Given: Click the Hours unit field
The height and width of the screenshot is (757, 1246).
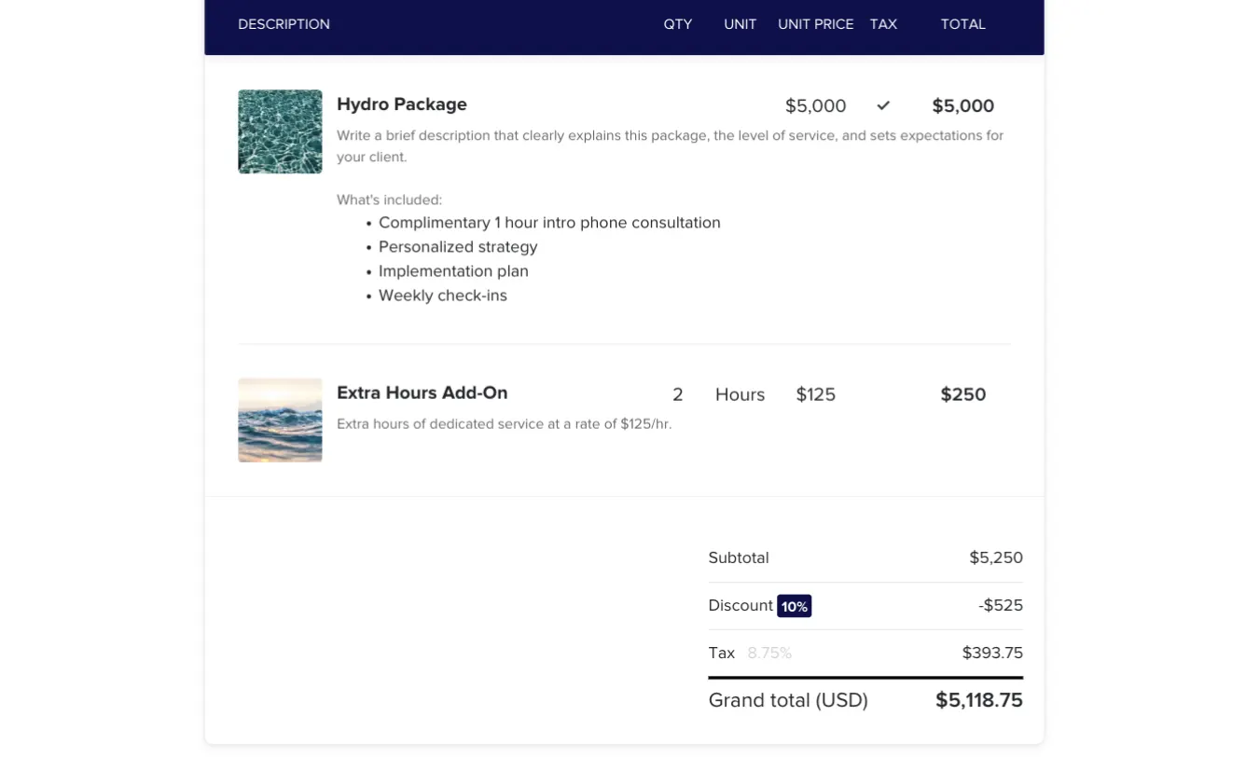Looking at the screenshot, I should [x=740, y=394].
